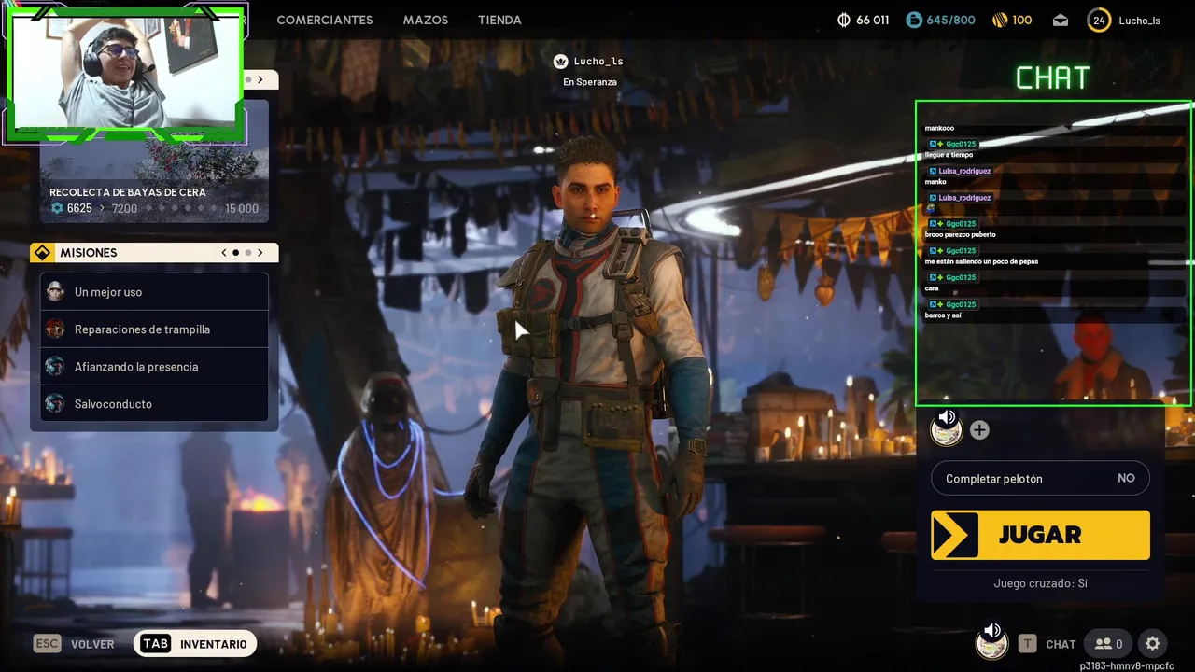
Task: Click the level 24 badge
Action: [1099, 20]
